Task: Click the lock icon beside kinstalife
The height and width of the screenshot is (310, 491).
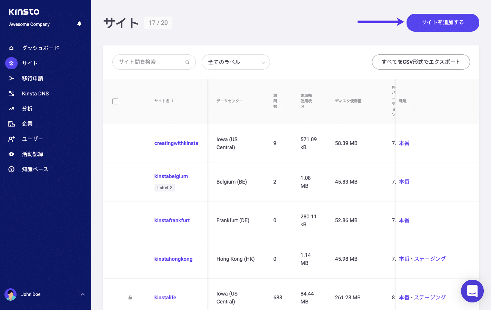Action: (x=130, y=297)
